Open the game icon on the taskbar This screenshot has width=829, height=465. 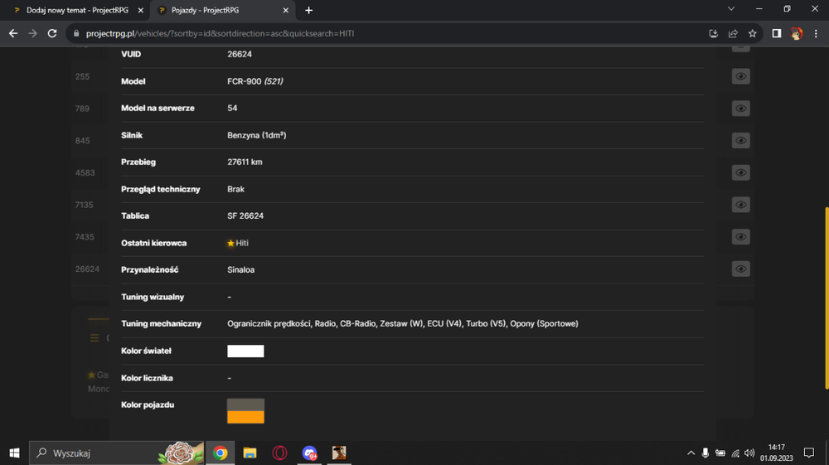click(x=339, y=453)
